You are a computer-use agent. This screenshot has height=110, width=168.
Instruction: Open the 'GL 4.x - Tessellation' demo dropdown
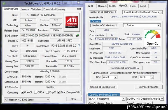coord(106,99)
